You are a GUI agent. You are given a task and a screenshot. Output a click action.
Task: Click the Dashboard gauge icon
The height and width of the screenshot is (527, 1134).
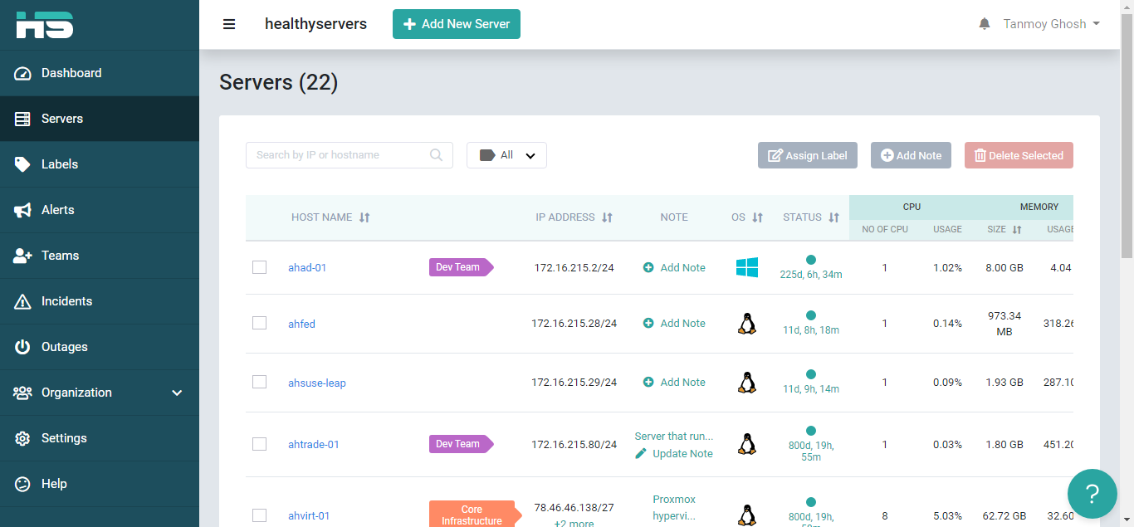22,73
